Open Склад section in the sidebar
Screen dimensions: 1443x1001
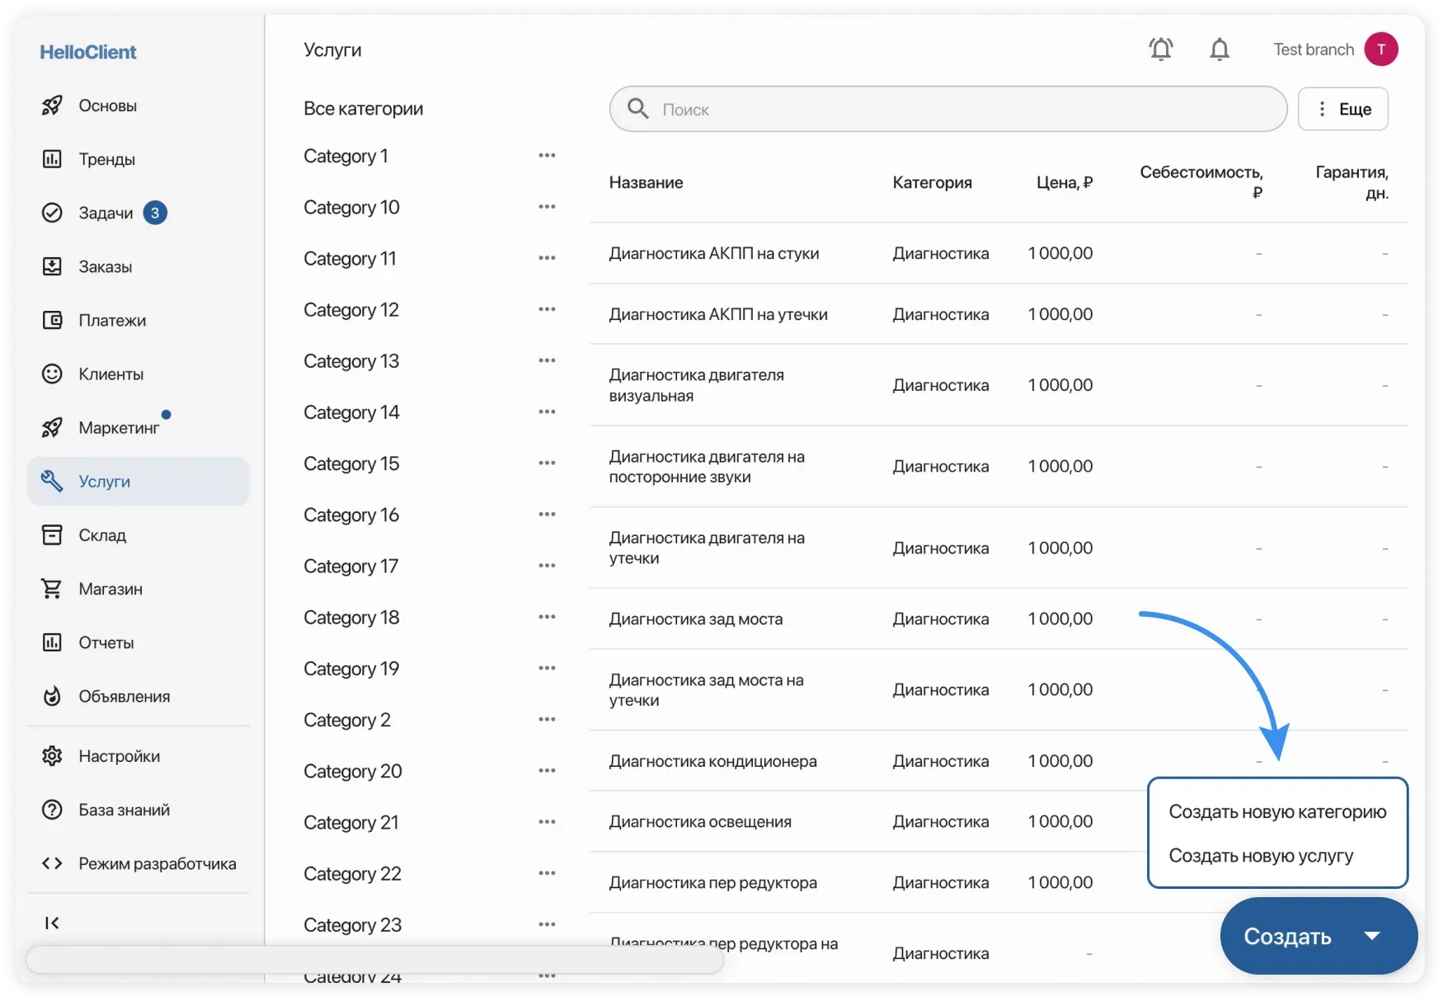tap(102, 535)
